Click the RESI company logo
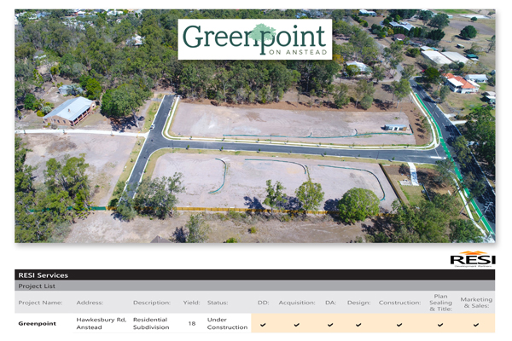This screenshot has height=341, width=512. 473,259
